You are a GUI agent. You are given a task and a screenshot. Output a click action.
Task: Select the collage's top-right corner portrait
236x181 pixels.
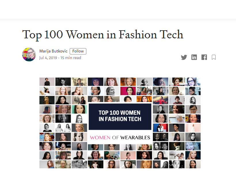pyautogui.click(x=193, y=82)
